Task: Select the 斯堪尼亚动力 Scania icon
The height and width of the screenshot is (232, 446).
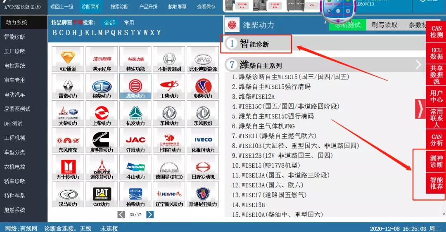Action: pos(203,194)
